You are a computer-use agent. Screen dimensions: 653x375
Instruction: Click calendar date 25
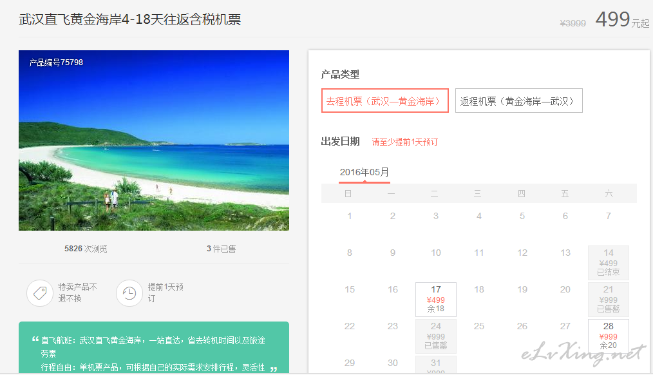[x=479, y=326]
